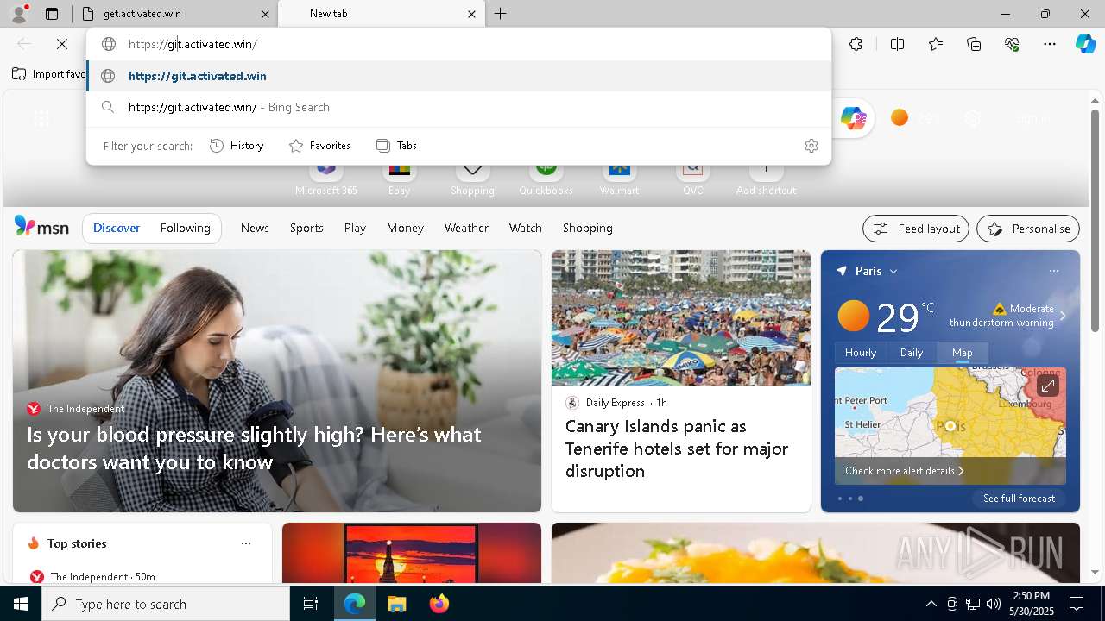The height and width of the screenshot is (621, 1105).
Task: Open the Watch category
Action: 526,228
